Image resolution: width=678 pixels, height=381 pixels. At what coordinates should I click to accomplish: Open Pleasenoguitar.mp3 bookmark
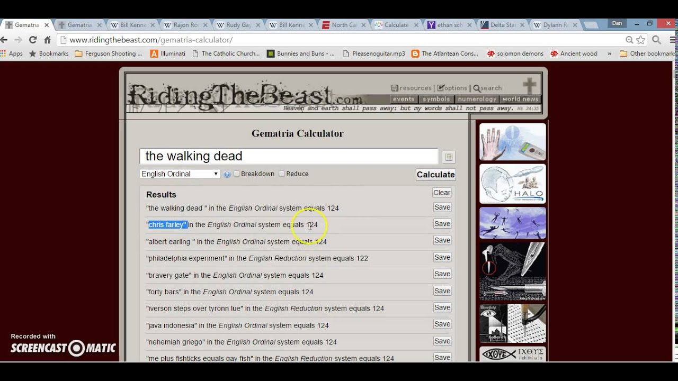[374, 53]
